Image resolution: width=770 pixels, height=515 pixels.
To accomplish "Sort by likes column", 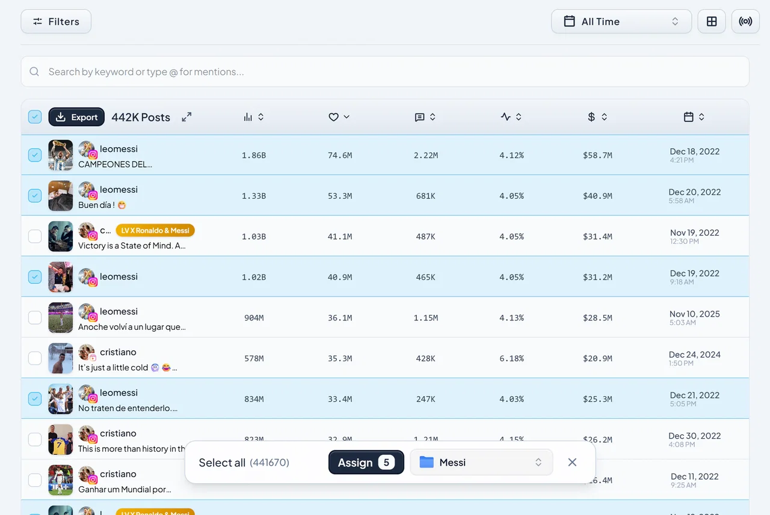I will [339, 117].
